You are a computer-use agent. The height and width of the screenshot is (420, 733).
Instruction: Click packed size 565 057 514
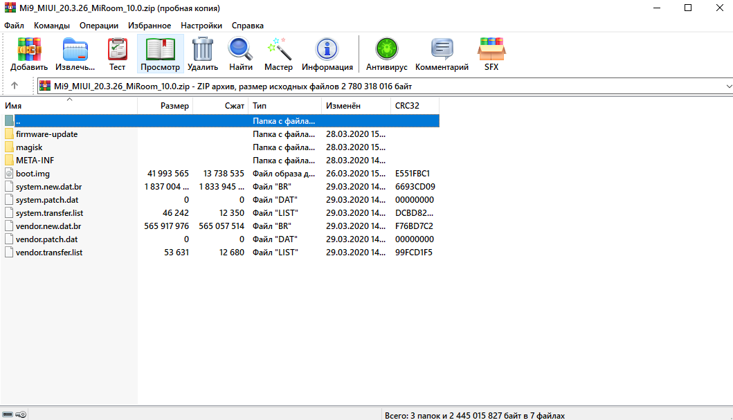[221, 226]
